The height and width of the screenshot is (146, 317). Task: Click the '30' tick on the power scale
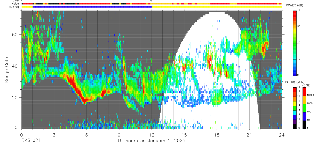pos(299,26)
